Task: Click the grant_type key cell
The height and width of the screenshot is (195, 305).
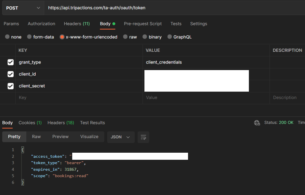Action: [79, 62]
